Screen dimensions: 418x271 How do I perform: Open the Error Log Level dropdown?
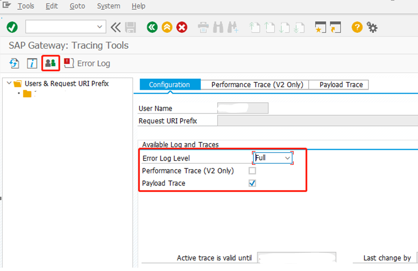click(x=287, y=158)
